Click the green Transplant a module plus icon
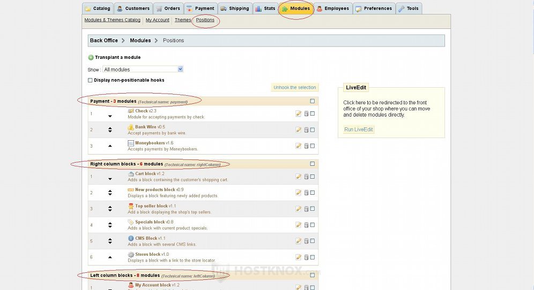This screenshot has width=534, height=290. [x=91, y=57]
